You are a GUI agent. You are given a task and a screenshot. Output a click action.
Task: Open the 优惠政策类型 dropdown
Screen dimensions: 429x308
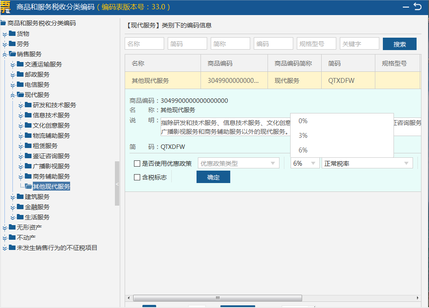tap(239, 164)
